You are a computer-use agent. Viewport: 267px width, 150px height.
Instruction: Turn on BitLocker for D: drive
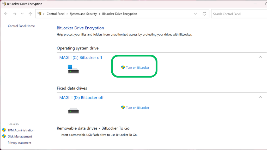point(137,108)
